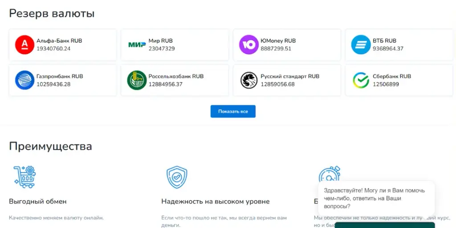Click the shopping cart advantage icon
This screenshot has height=228, width=456.
[25, 177]
